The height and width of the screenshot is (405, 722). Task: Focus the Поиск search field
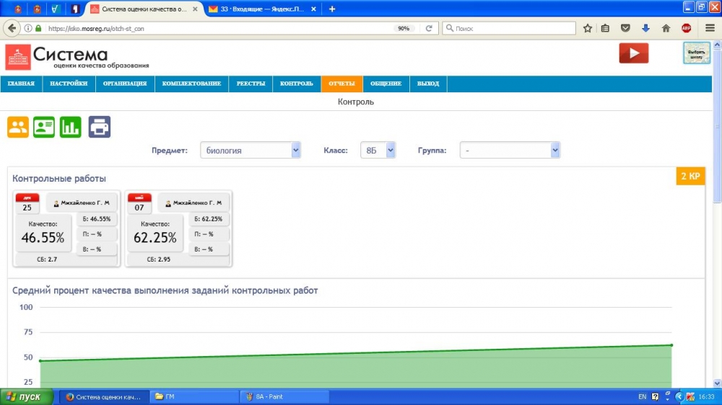[509, 28]
